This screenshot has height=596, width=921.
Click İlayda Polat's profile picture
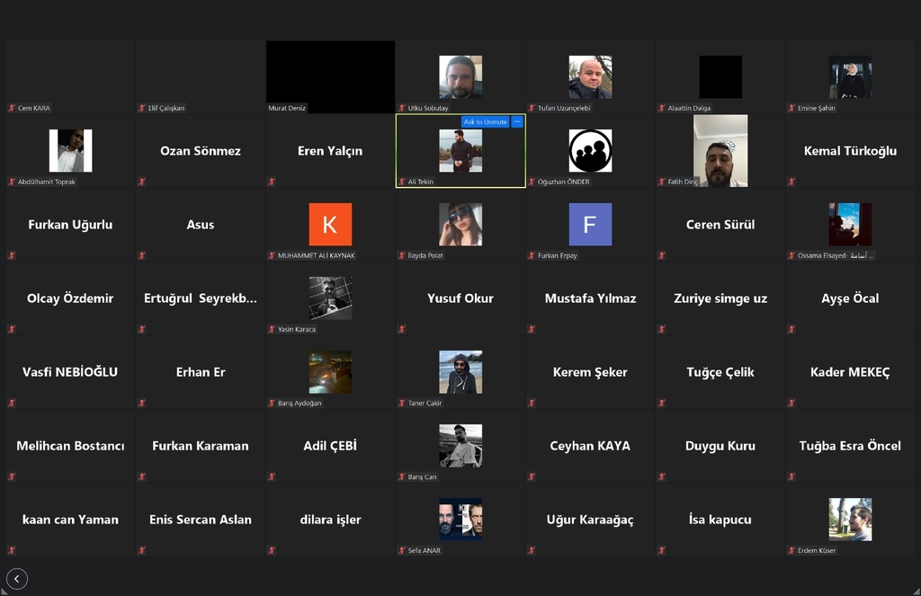[x=460, y=225]
